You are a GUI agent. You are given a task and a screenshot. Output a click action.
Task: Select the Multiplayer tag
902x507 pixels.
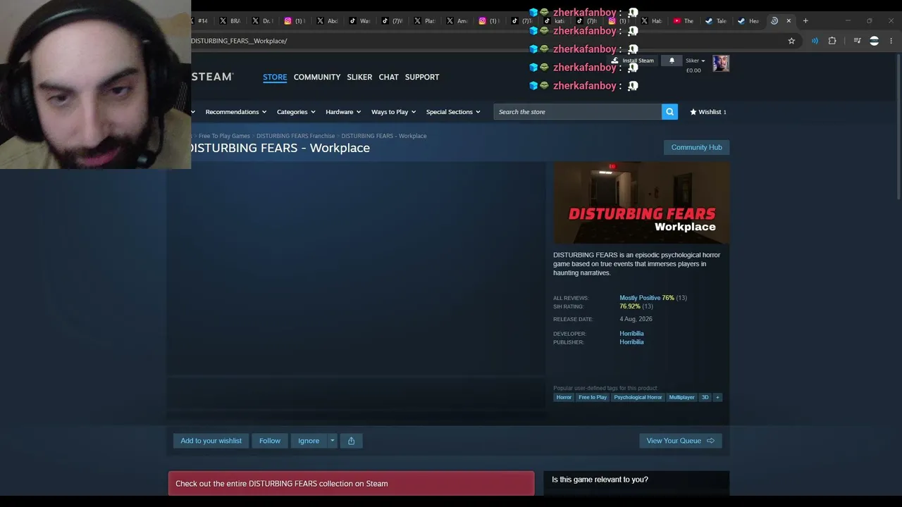click(x=681, y=397)
